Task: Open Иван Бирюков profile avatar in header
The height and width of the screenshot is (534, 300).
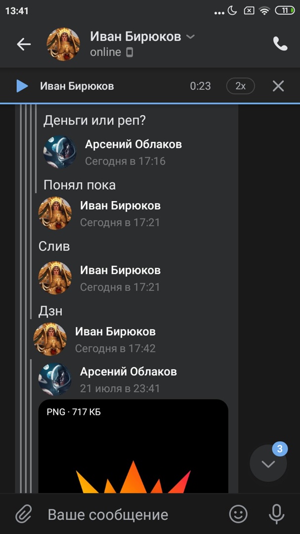Action: pyautogui.click(x=63, y=44)
